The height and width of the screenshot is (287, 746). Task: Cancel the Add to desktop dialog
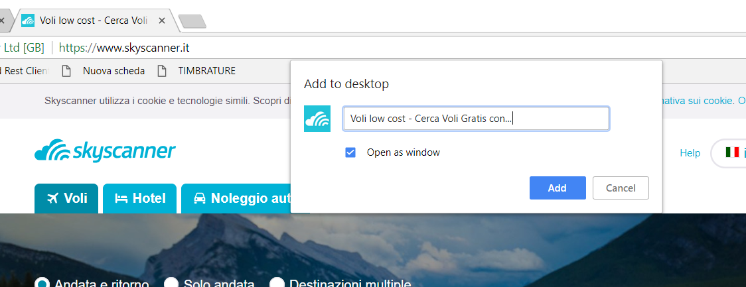(620, 188)
